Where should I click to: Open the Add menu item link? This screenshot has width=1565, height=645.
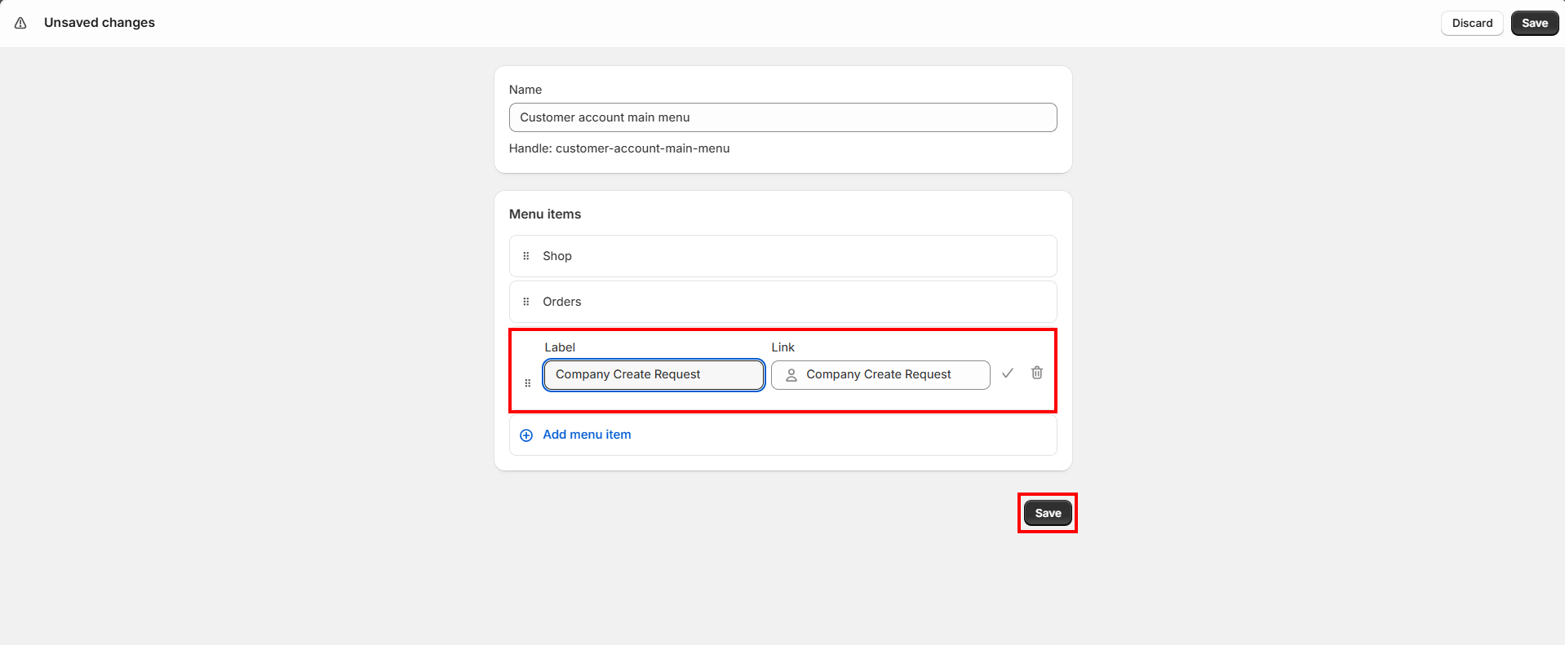coord(587,435)
